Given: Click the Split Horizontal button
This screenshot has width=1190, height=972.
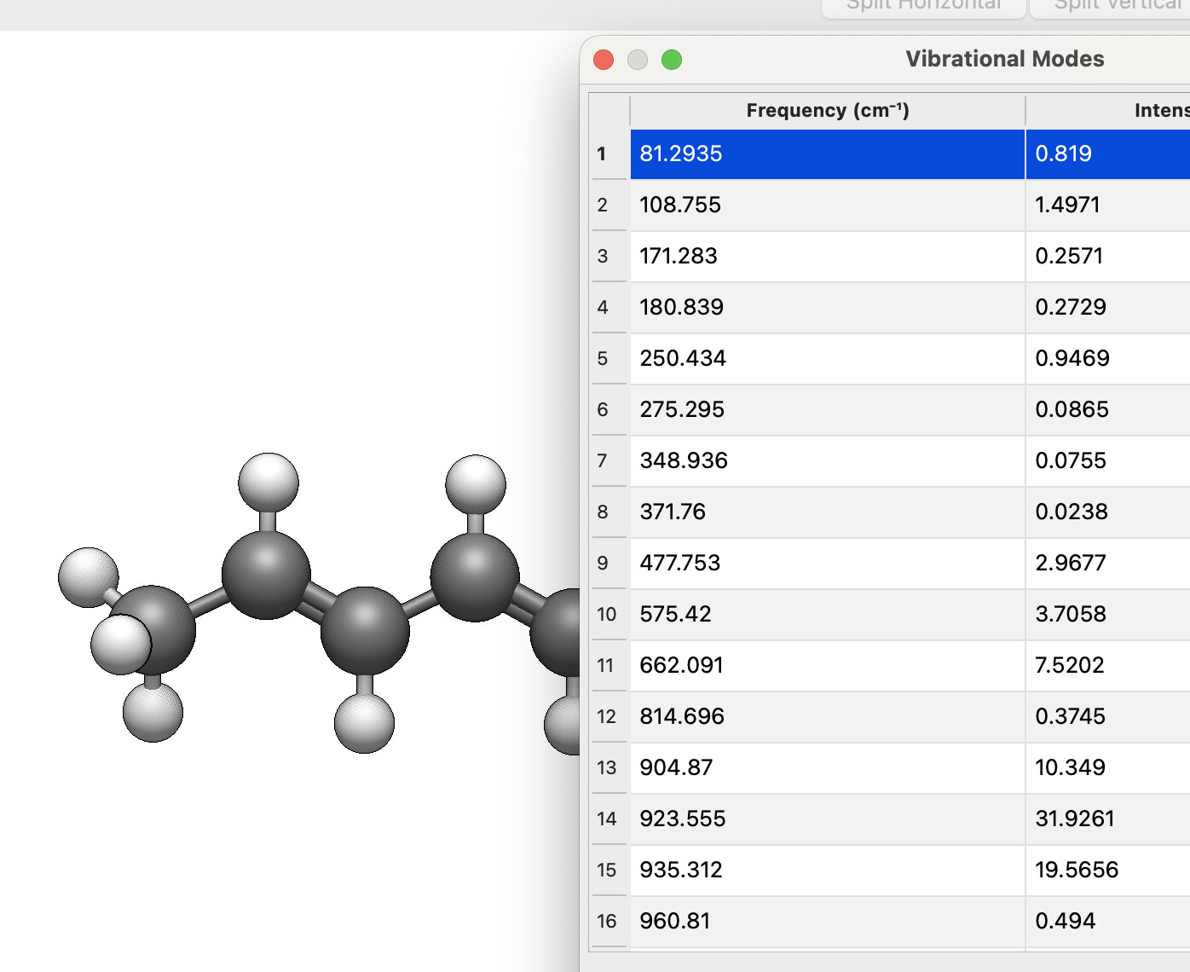Looking at the screenshot, I should [x=923, y=7].
